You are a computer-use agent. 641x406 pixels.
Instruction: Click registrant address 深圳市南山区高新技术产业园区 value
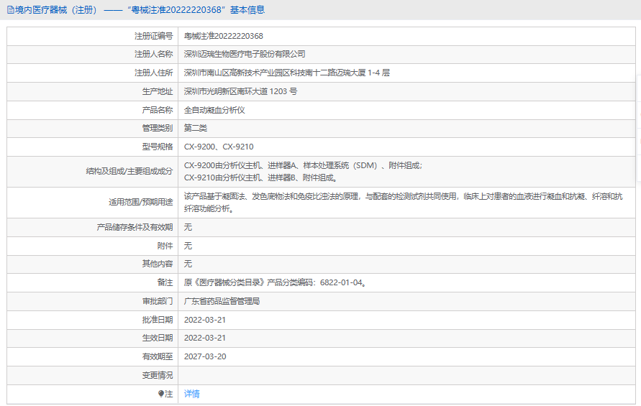point(286,73)
